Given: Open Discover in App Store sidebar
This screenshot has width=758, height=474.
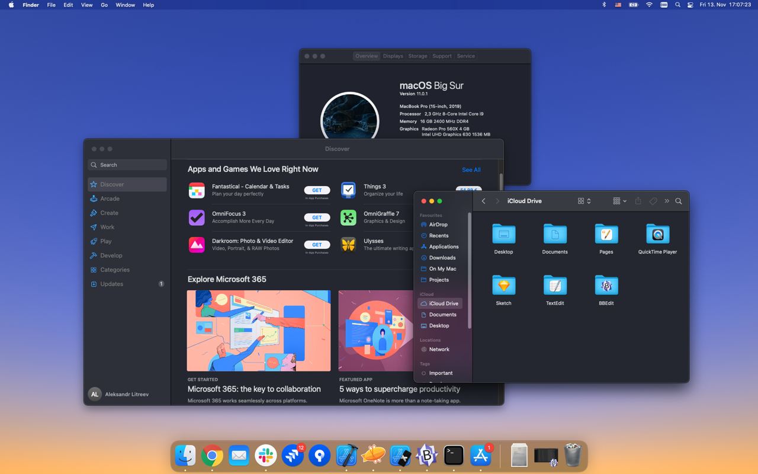Looking at the screenshot, I should (127, 184).
